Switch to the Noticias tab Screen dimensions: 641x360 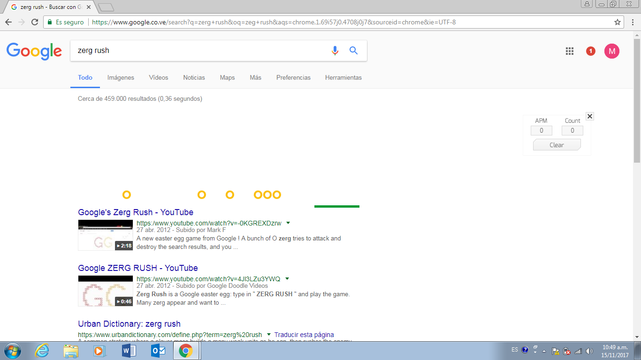tap(194, 78)
